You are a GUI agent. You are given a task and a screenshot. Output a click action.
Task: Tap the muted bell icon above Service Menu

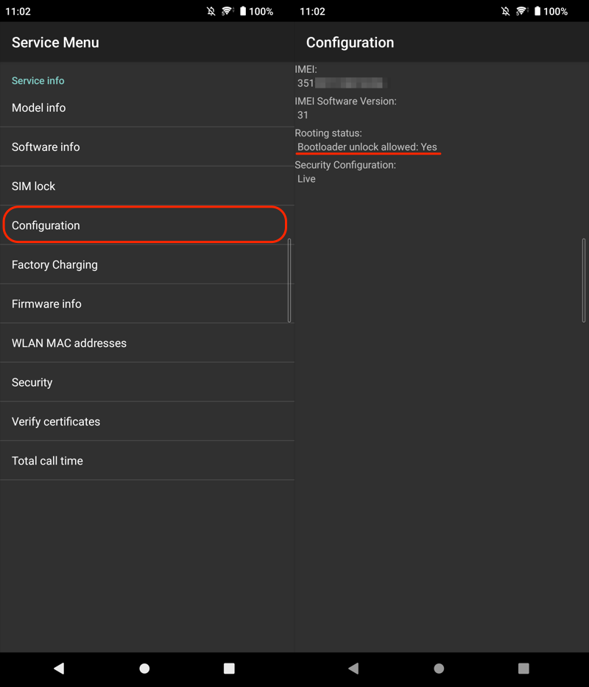point(211,12)
